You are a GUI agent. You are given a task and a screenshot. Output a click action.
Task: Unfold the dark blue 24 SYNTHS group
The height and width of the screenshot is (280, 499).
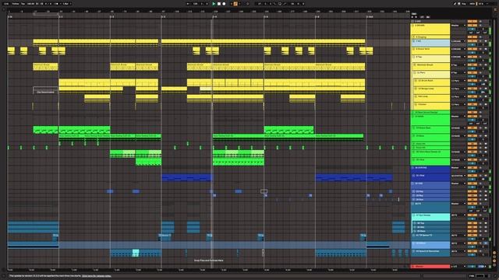pos(413,168)
